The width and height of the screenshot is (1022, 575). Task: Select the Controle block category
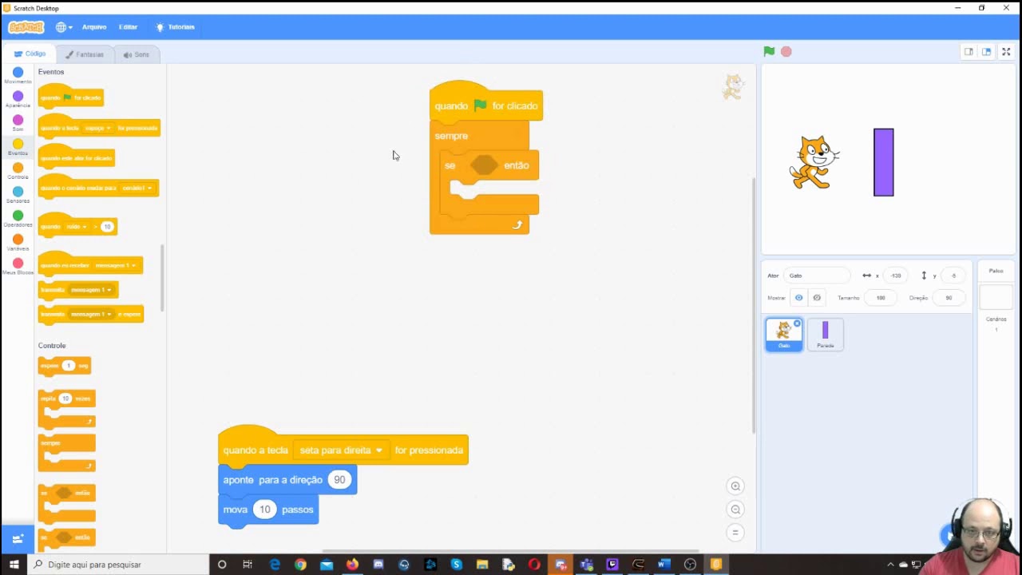[18, 171]
